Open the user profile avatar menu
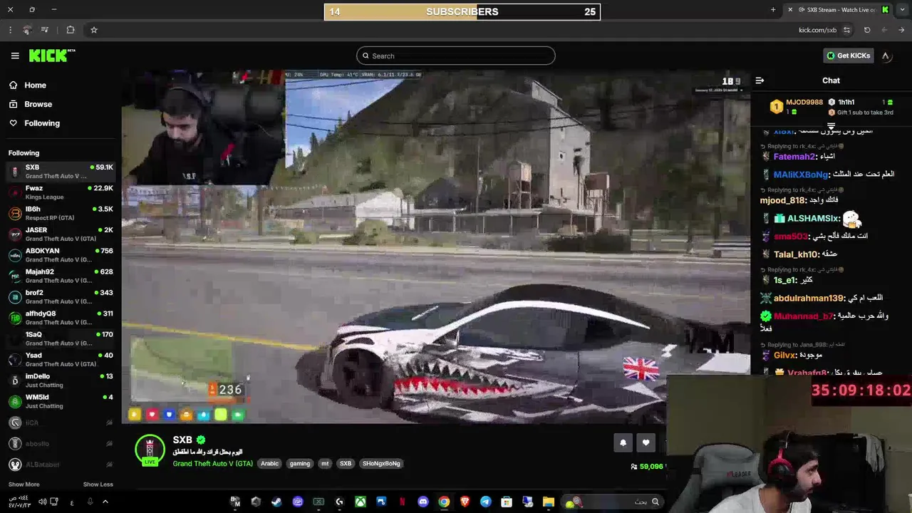The width and height of the screenshot is (912, 513). pyautogui.click(x=886, y=56)
